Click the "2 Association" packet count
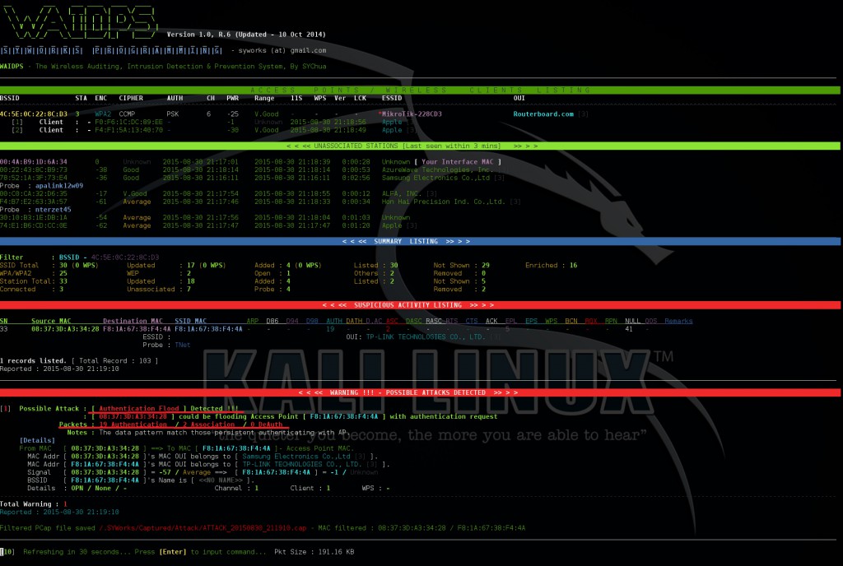 208,424
